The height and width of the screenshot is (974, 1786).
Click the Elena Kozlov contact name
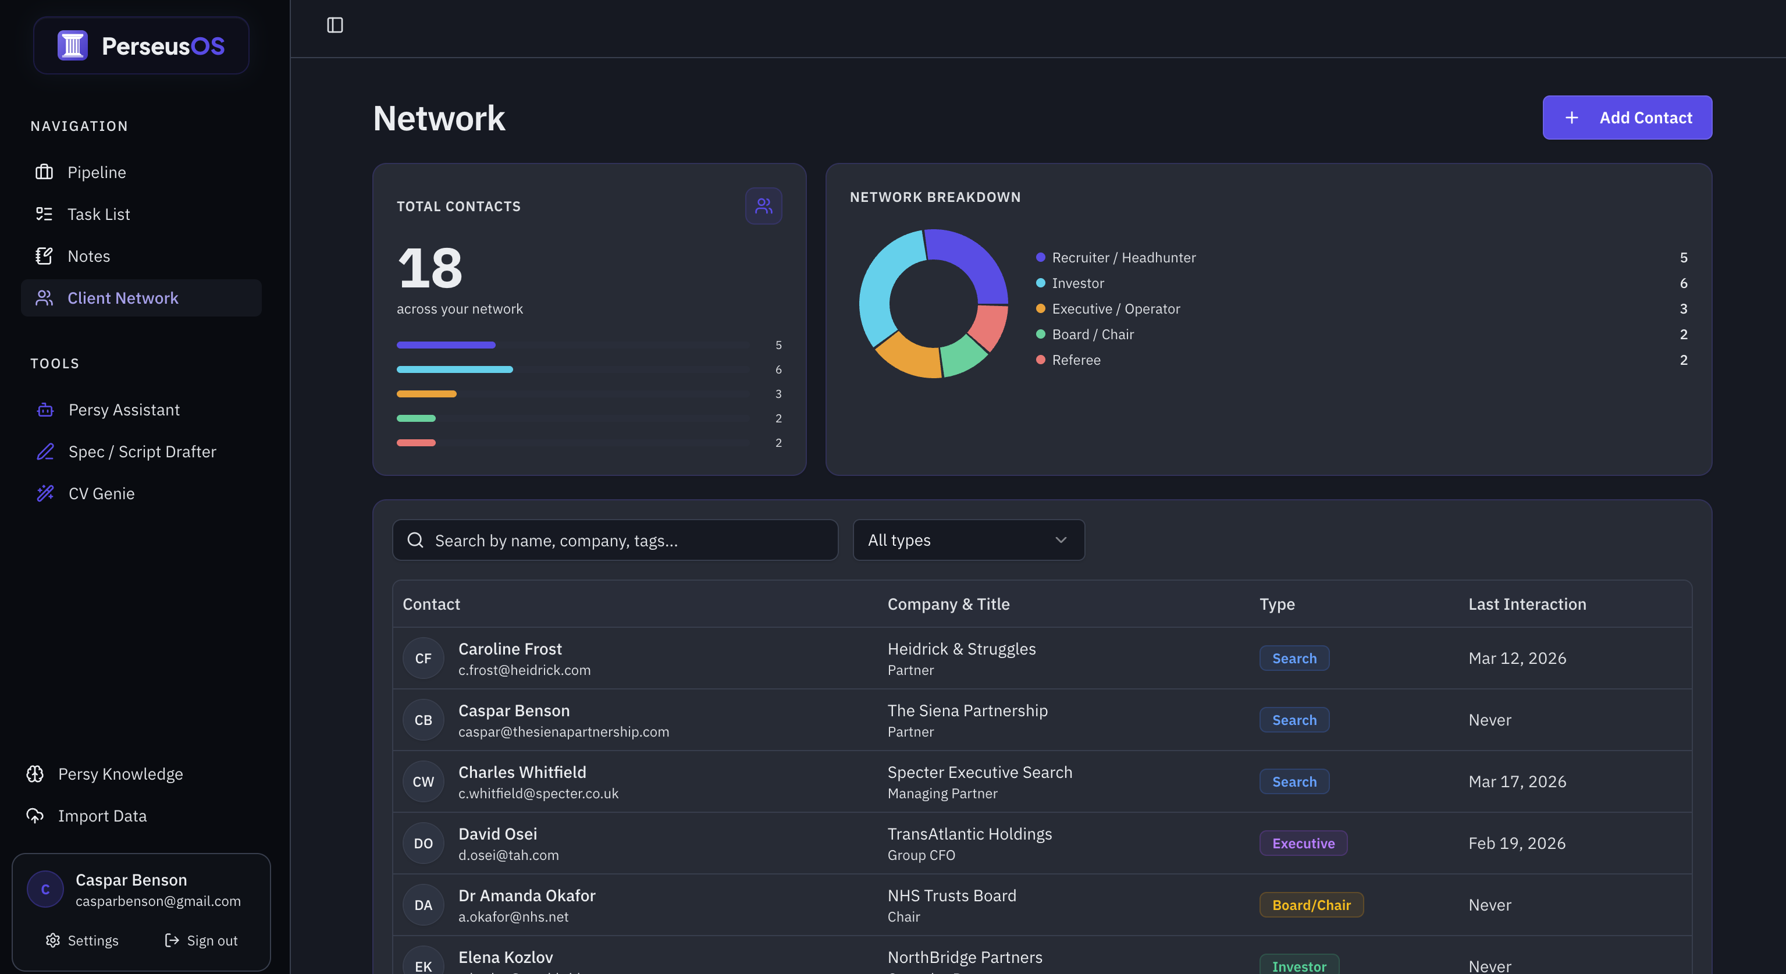[x=506, y=957]
